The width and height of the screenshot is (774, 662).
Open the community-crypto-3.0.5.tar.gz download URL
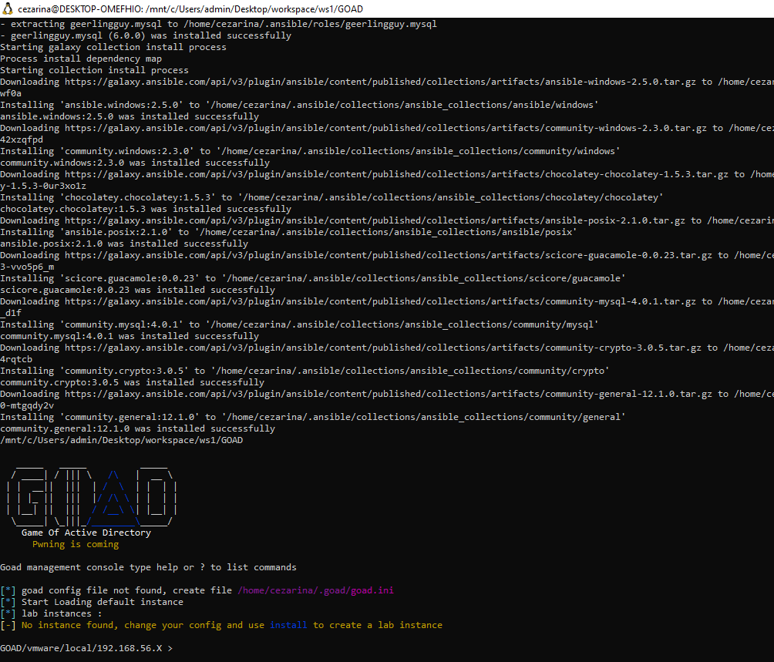385,348
